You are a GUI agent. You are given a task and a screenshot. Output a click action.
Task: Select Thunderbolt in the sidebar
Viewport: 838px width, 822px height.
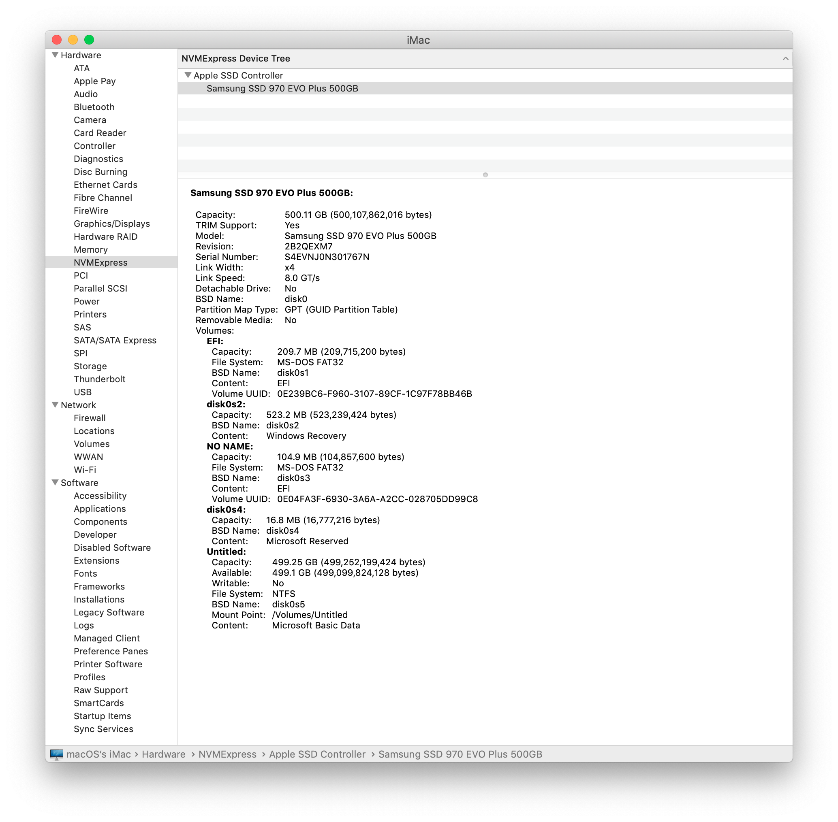(x=99, y=379)
